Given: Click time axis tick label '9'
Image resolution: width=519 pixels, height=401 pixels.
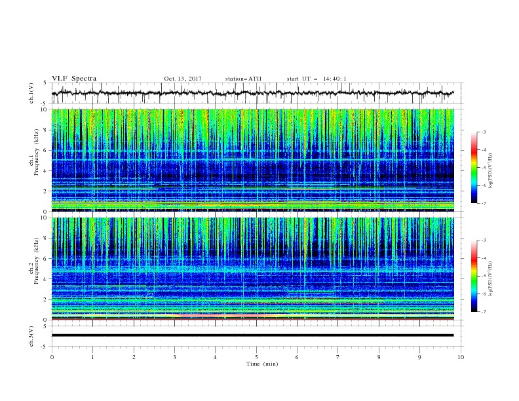Looking at the screenshot, I should 419,357.
